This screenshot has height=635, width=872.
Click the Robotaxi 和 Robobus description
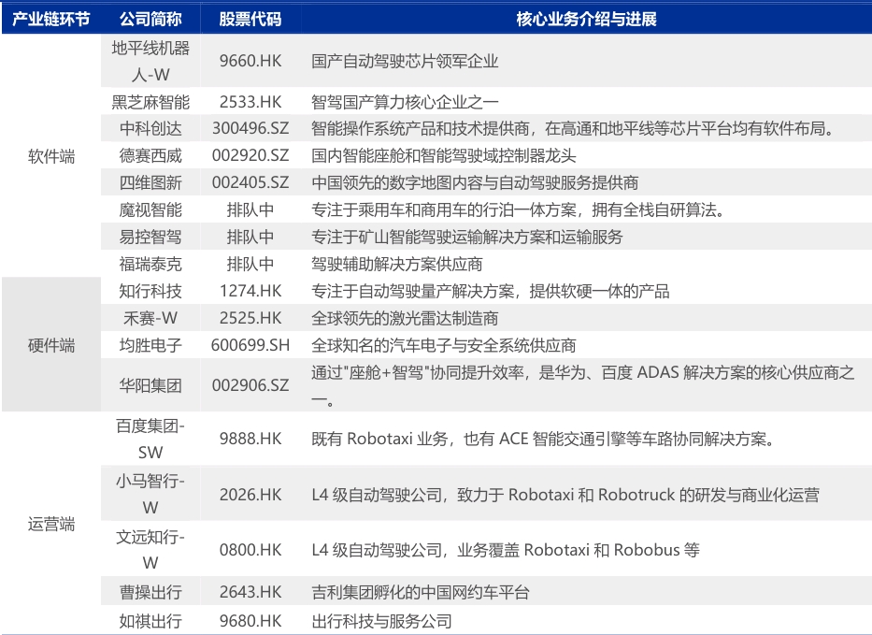coord(506,550)
